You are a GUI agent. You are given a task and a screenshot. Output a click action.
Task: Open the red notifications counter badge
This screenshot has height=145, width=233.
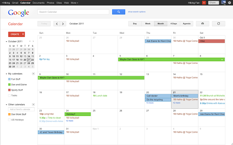click(204, 3)
